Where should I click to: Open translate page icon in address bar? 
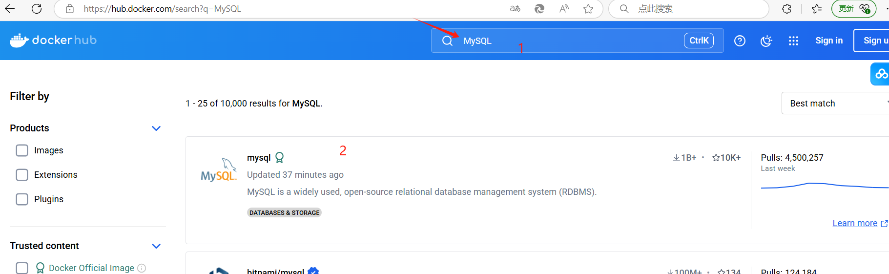[515, 8]
